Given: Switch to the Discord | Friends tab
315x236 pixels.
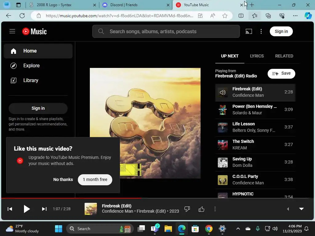Looking at the screenshot, I should [136, 5].
